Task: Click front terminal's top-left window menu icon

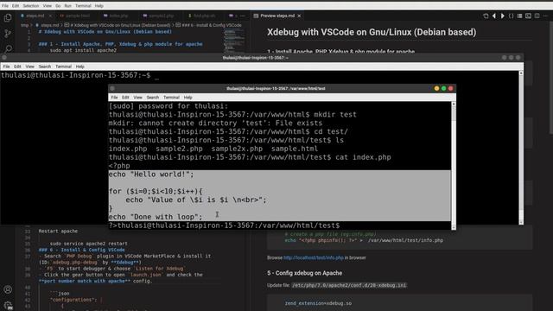Action: click(112, 88)
